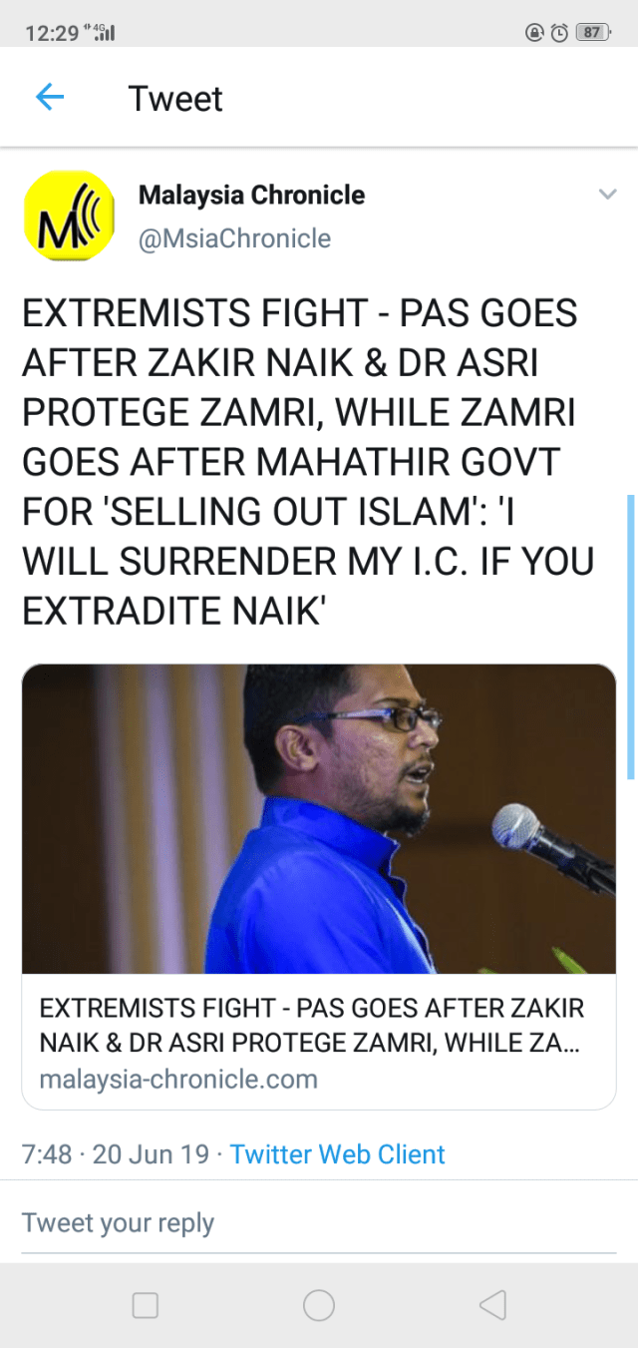This screenshot has width=638, height=1348.
Task: Open the @MsiaChronicle handle
Action: pyautogui.click(x=234, y=238)
